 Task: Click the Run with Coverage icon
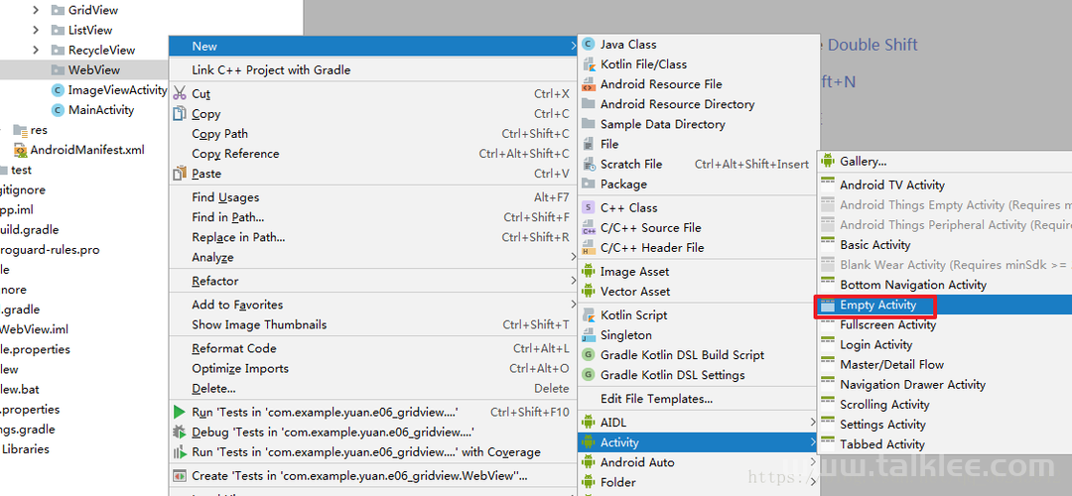pyautogui.click(x=180, y=451)
